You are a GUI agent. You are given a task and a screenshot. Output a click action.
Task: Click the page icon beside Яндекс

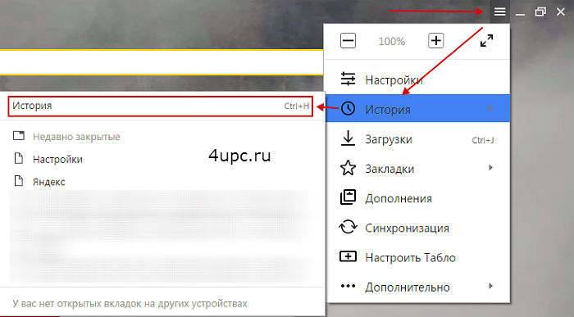point(19,181)
